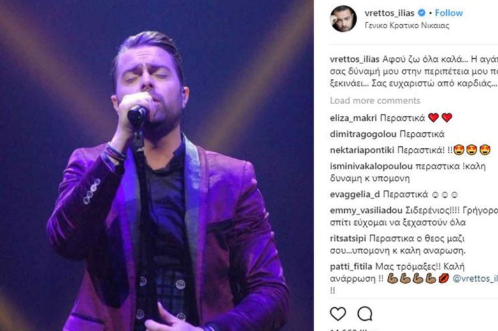Follow the @vrettos_il mention link

475,279
